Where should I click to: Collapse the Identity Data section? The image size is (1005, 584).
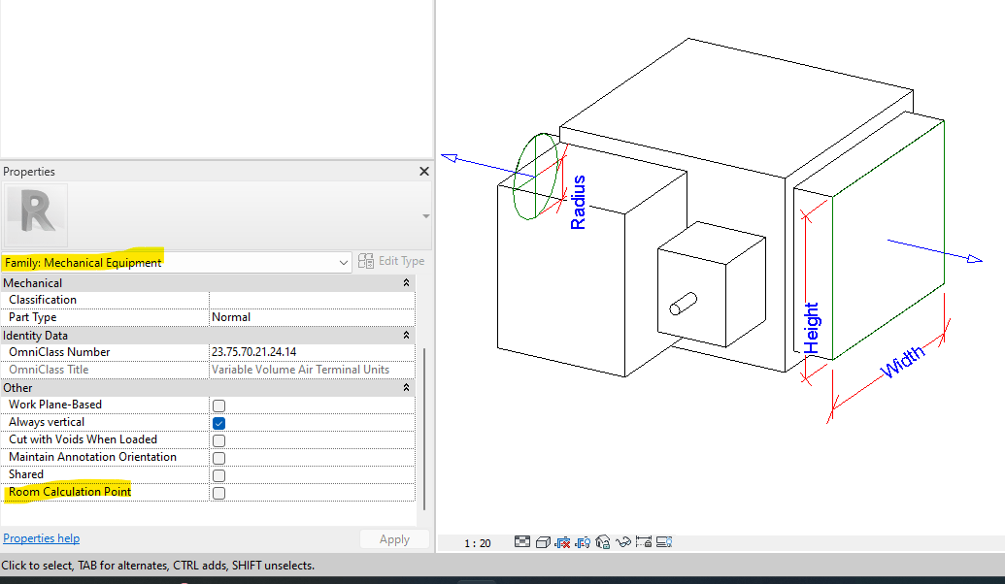(408, 335)
